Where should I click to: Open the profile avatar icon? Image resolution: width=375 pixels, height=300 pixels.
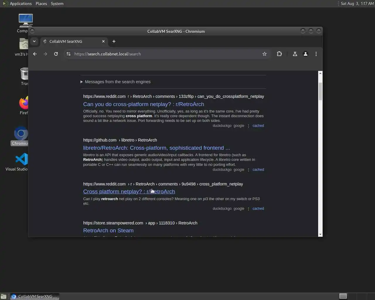coord(306,54)
